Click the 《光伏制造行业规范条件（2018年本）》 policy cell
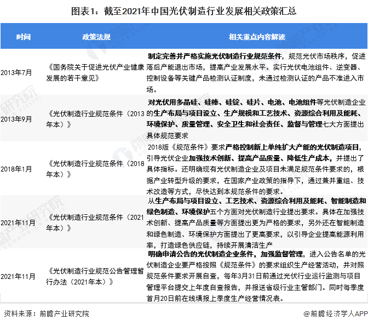Viewport: 368px width, 325px height. coord(95,169)
